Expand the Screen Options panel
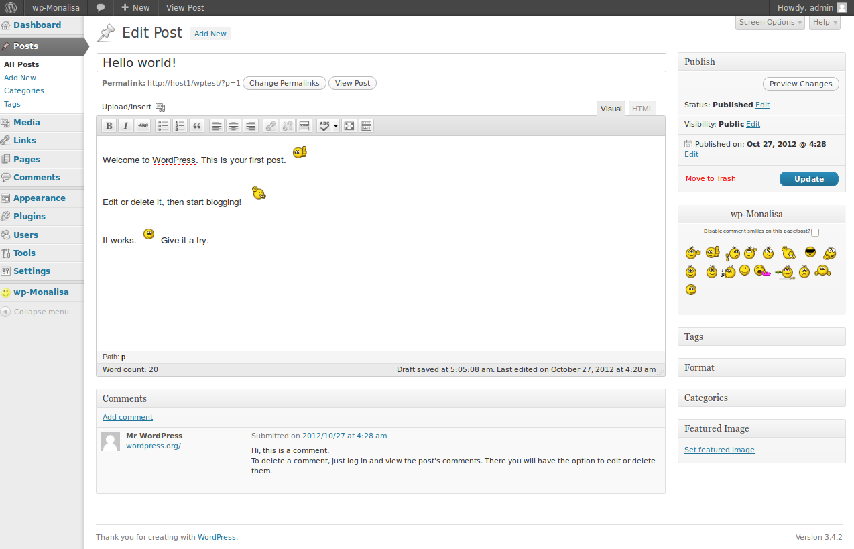Viewport: 854px width, 549px height. pyautogui.click(x=770, y=23)
